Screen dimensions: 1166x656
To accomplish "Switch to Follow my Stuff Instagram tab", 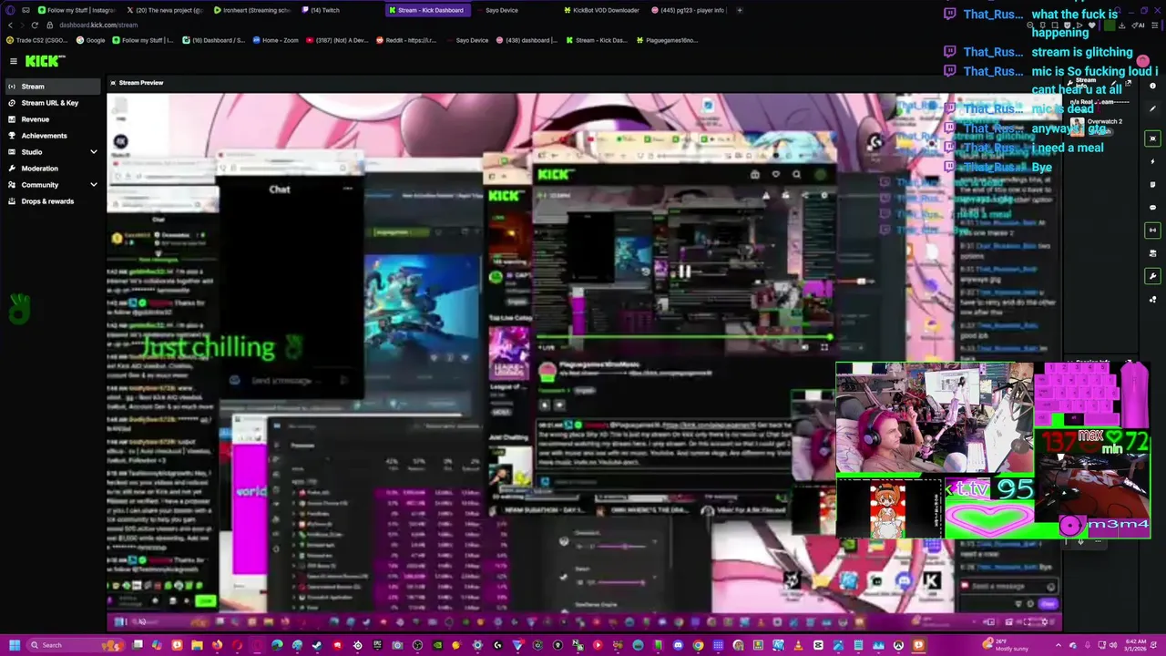I will tap(77, 10).
